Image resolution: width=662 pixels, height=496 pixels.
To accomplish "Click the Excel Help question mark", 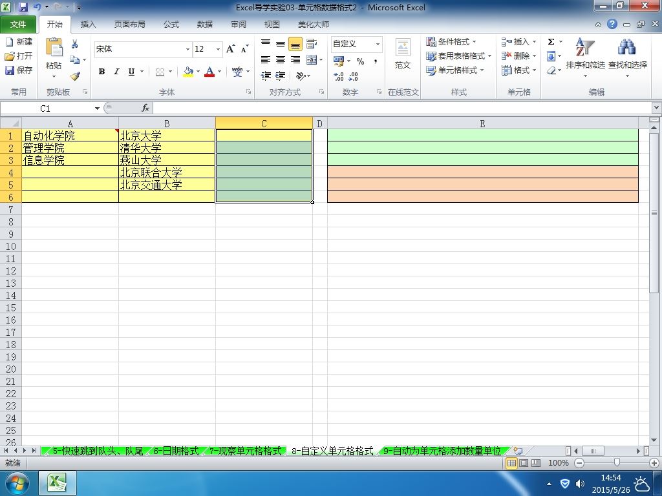I will pos(612,24).
